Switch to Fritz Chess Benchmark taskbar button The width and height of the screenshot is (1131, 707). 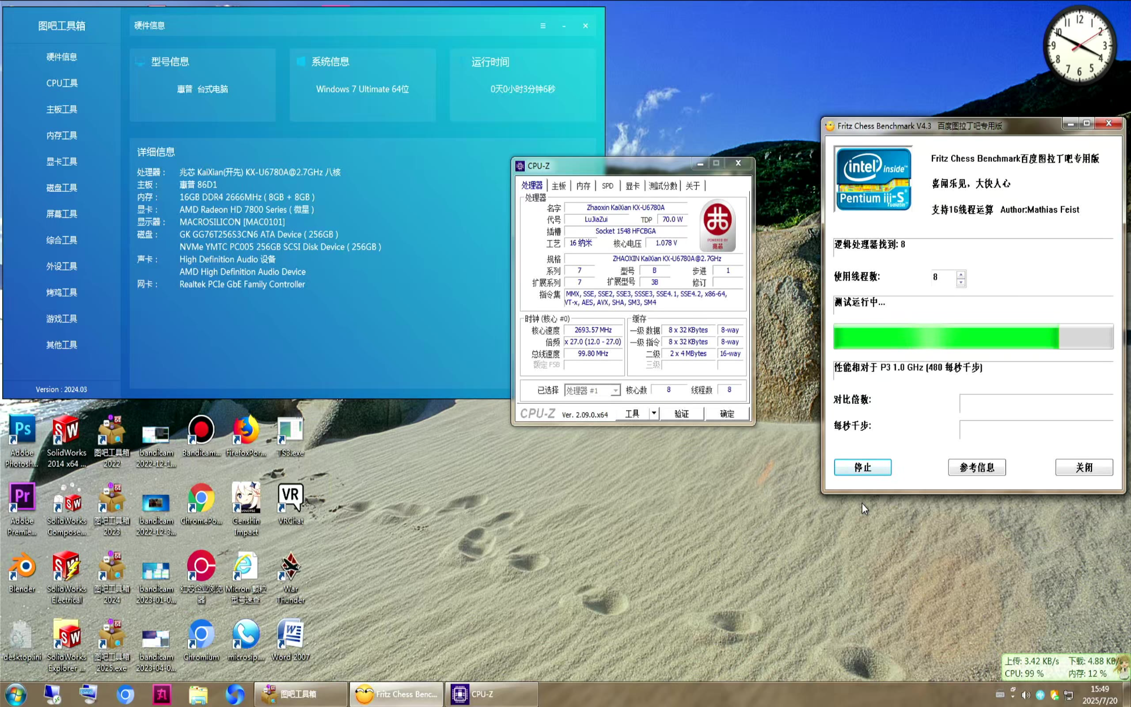tap(396, 694)
